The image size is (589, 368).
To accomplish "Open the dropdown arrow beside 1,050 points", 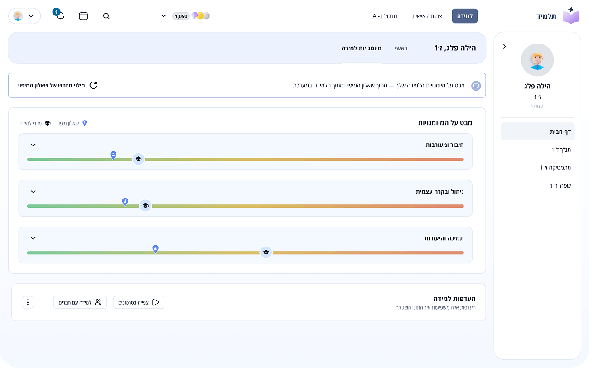I will click(x=164, y=16).
